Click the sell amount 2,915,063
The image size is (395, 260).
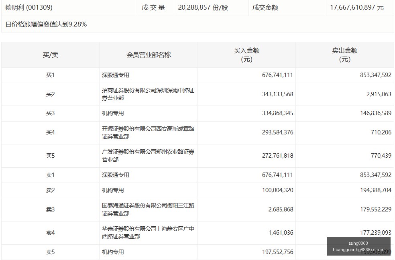click(x=379, y=94)
